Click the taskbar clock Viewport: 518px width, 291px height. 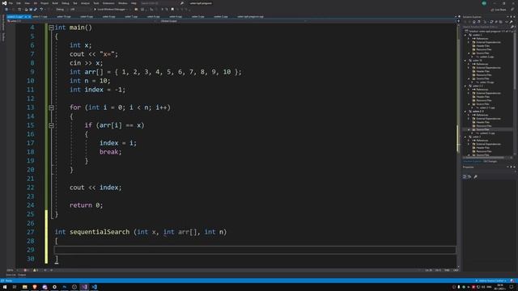(500, 287)
